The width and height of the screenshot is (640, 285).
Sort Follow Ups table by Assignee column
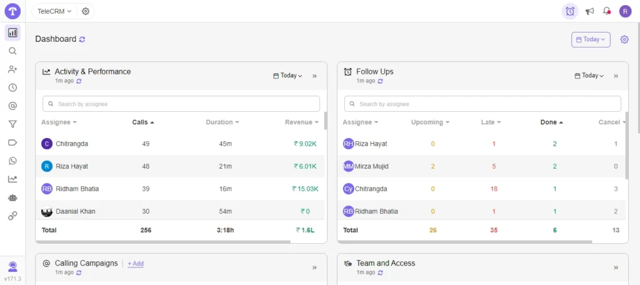[361, 122]
